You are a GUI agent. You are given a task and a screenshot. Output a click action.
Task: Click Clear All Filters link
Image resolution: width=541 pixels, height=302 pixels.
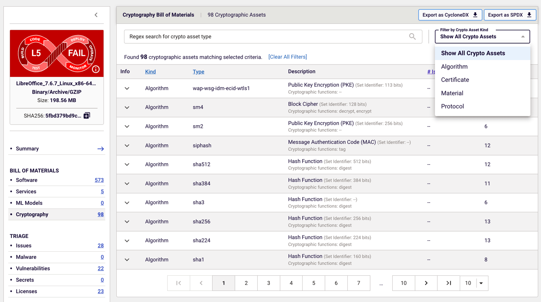tap(288, 57)
